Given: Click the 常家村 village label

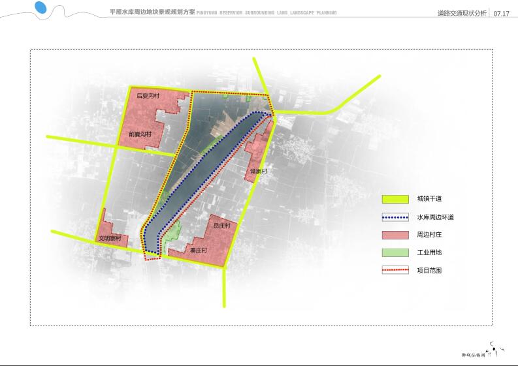Looking at the screenshot, I should point(259,172).
